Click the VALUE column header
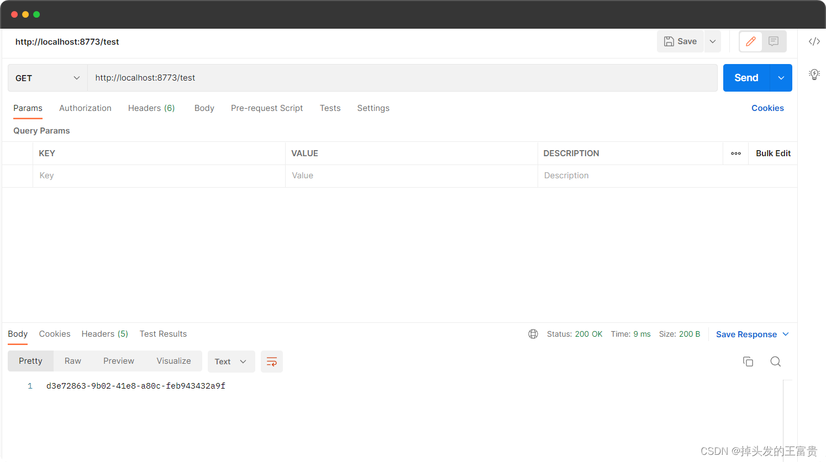The height and width of the screenshot is (462, 826). tap(304, 153)
